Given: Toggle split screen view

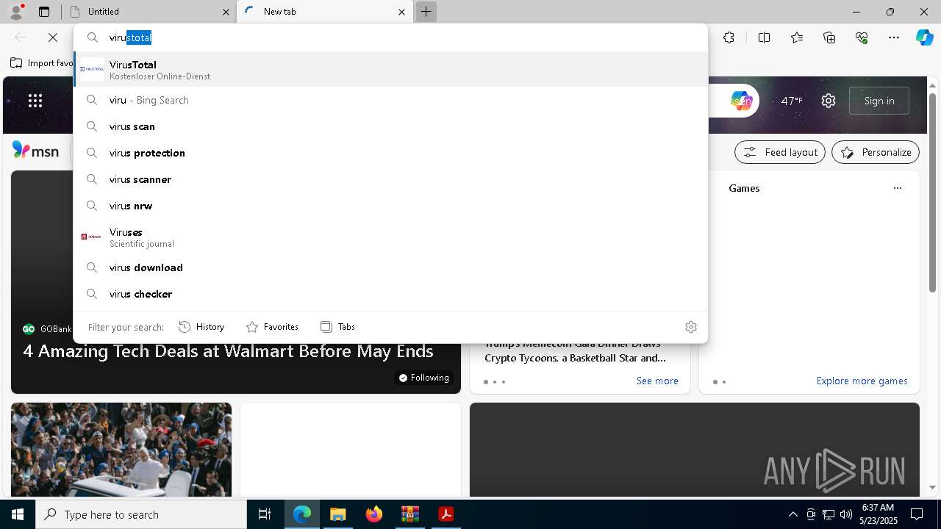Looking at the screenshot, I should tap(764, 37).
